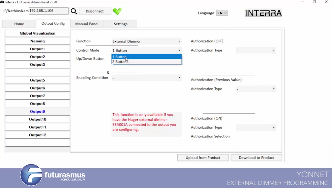Viewport: 332px width, 188px height.
Task: Expand the Enabling Condition dropdown
Action: tap(147, 78)
